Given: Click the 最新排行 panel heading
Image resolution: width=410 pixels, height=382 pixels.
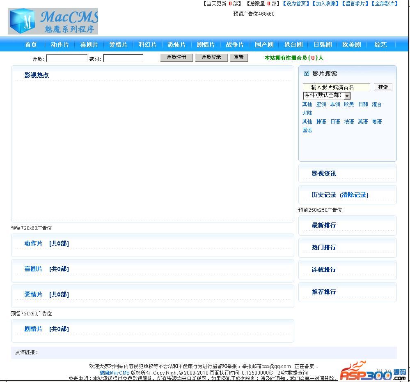Looking at the screenshot, I should 324,225.
